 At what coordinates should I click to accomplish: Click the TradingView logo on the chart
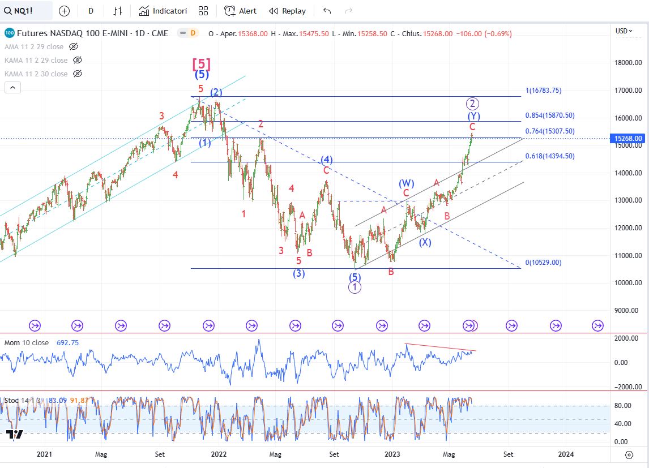[15, 434]
